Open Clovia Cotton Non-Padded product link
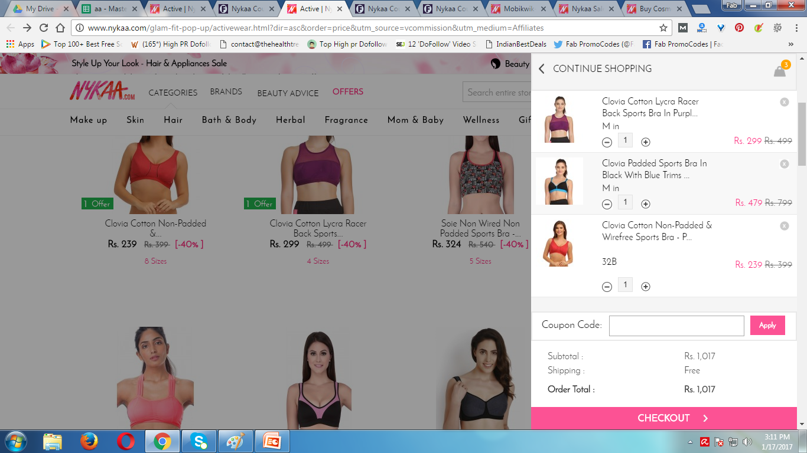Screen dimensions: 807x453 (x=155, y=228)
